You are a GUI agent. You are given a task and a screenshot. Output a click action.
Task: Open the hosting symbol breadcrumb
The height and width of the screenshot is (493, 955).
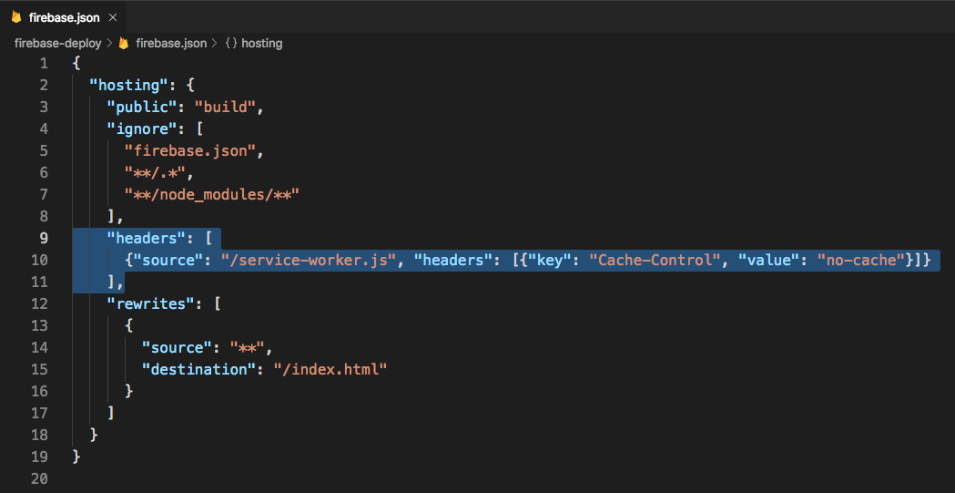point(262,43)
